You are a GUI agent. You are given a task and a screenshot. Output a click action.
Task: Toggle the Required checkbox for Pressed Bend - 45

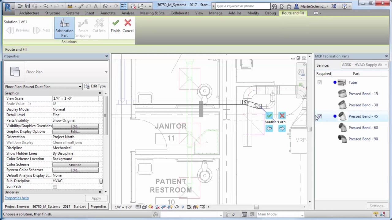319,116
